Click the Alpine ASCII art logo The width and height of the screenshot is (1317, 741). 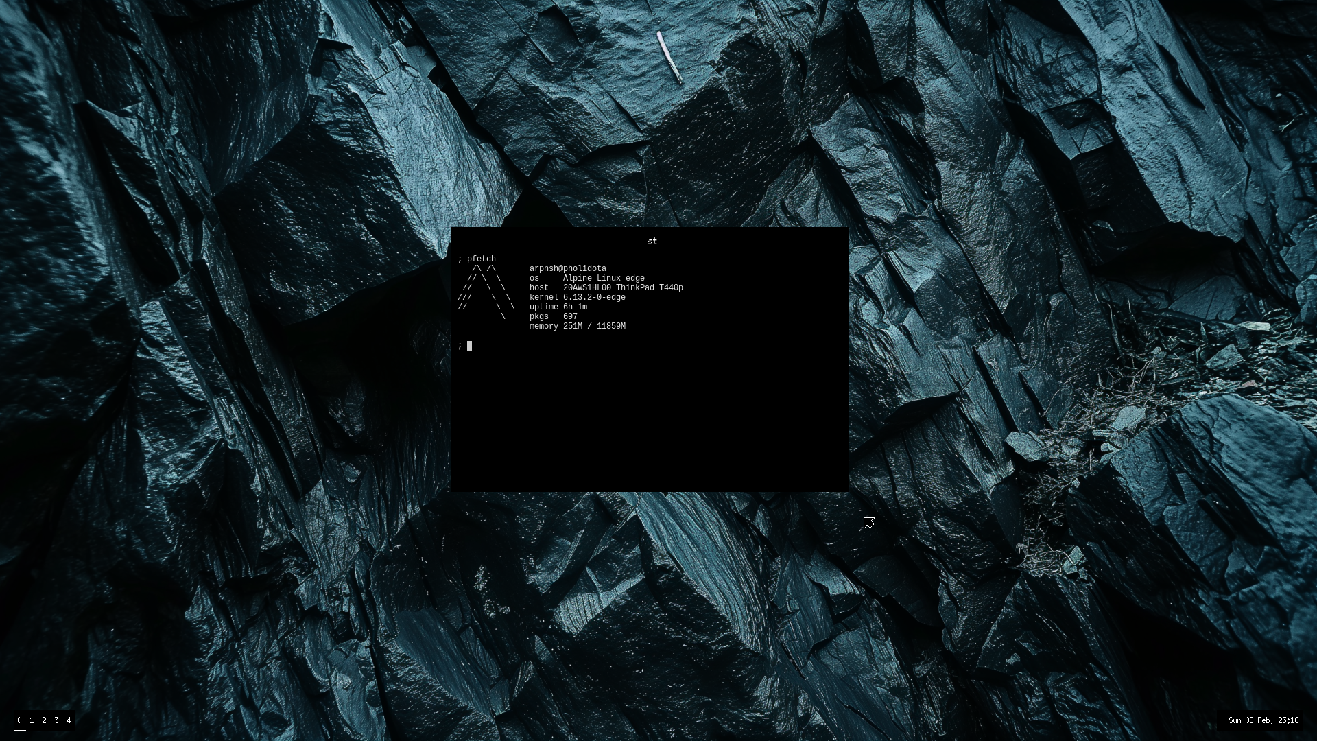[486, 292]
